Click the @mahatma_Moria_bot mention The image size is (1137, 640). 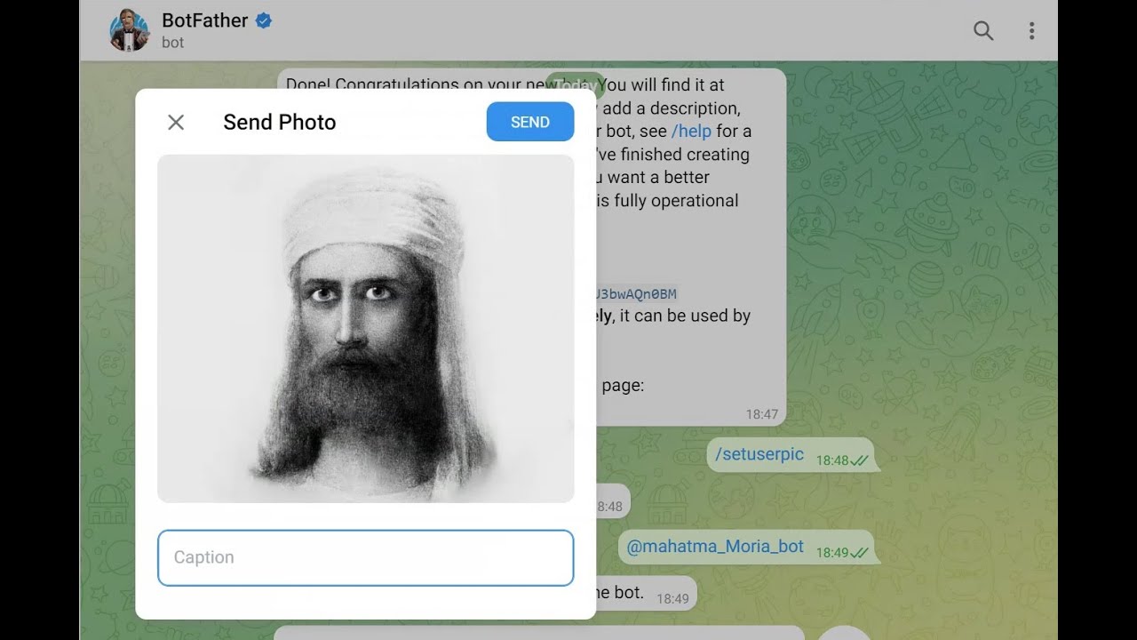click(715, 547)
